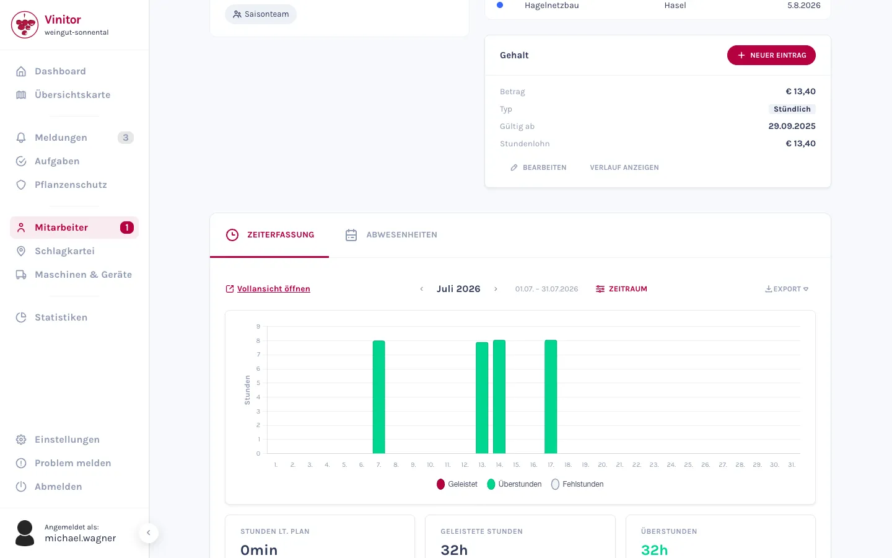Open the Dashboard home icon
Screen dimensions: 892x558
21,71
